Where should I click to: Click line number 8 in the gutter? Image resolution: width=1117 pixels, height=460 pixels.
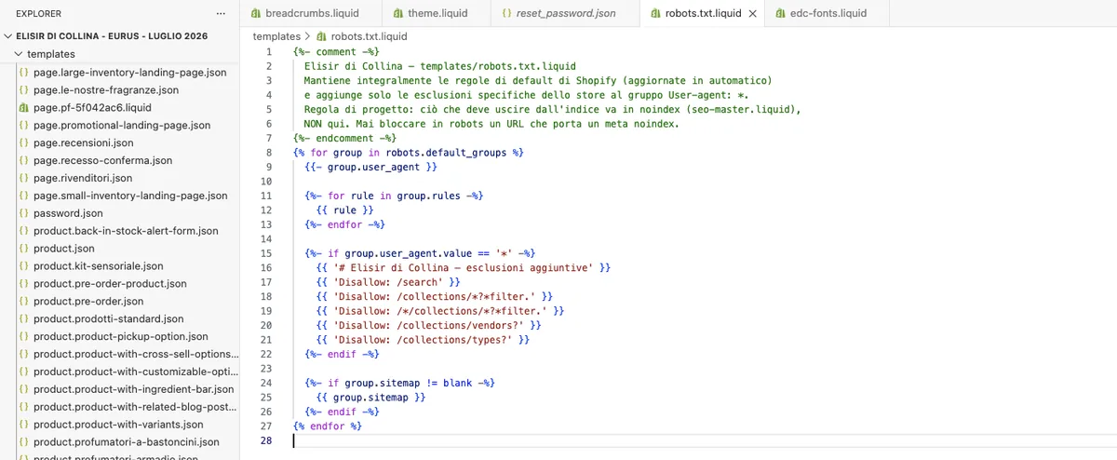point(268,152)
